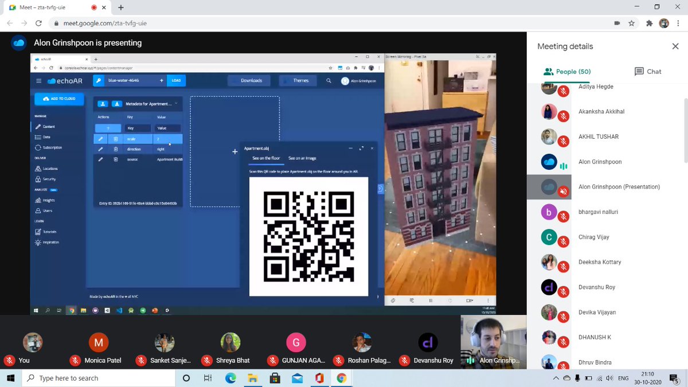Click ADD TO CLOUD in presented echoAR screen
Image resolution: width=688 pixels, height=387 pixels.
point(59,99)
